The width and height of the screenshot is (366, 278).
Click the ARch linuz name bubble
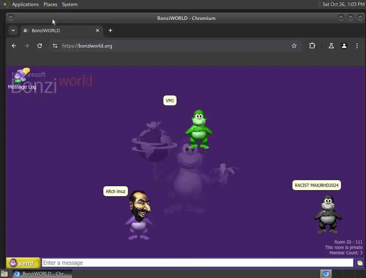115,192
